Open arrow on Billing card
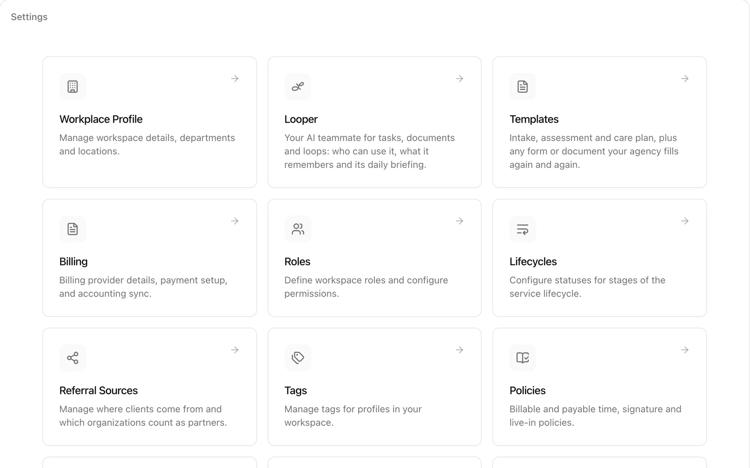This screenshot has height=468, width=750. [x=235, y=221]
